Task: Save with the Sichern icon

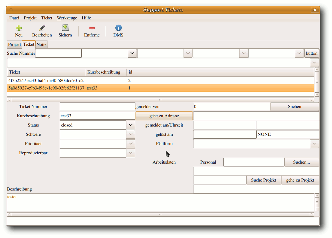Action: tap(65, 28)
